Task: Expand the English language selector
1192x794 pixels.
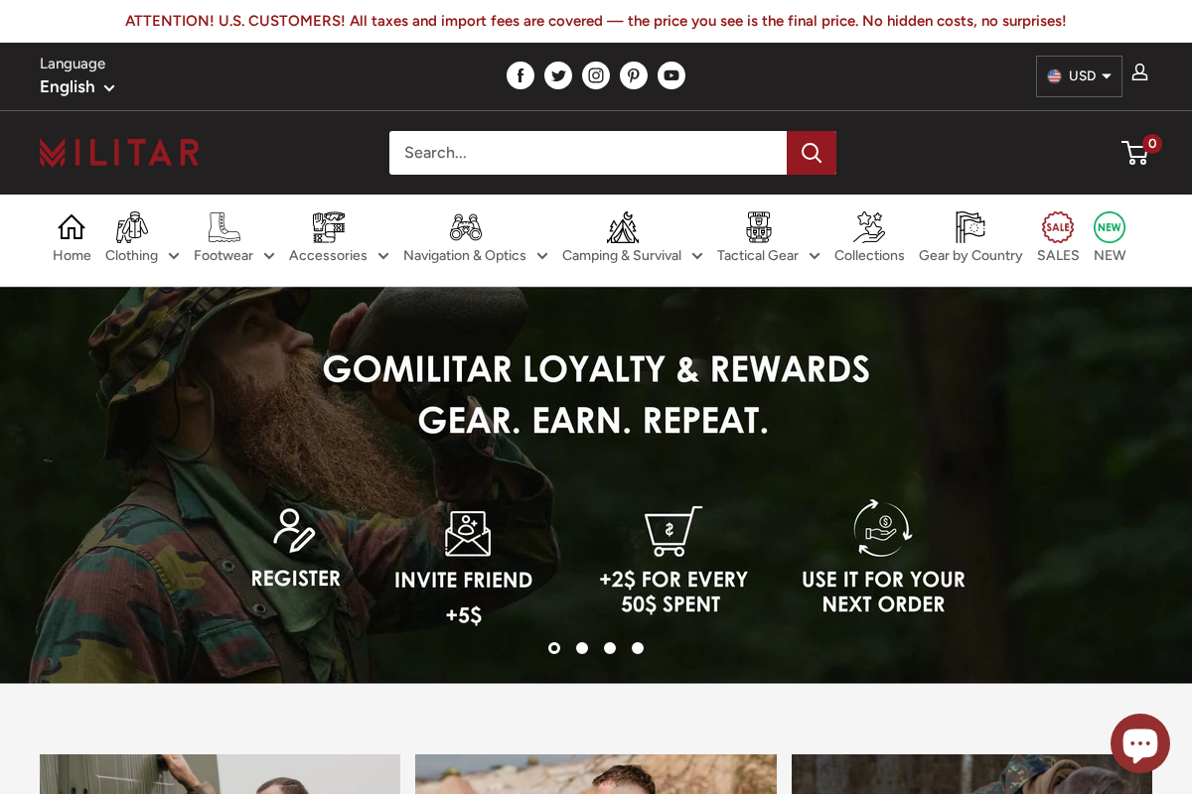Action: [x=77, y=87]
